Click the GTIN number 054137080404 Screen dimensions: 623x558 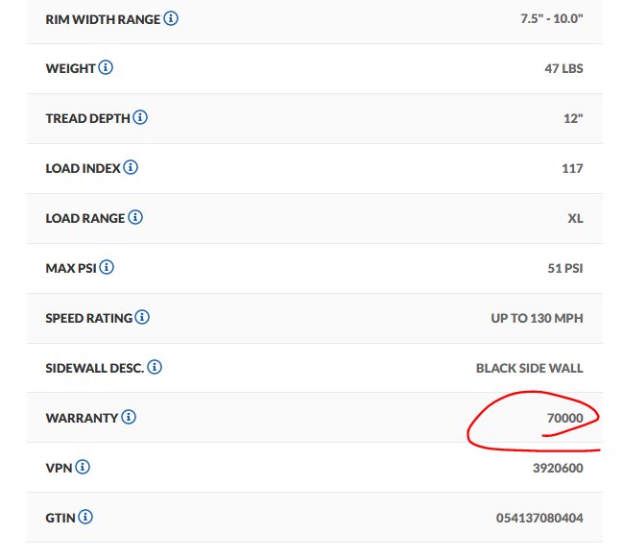pyautogui.click(x=539, y=519)
